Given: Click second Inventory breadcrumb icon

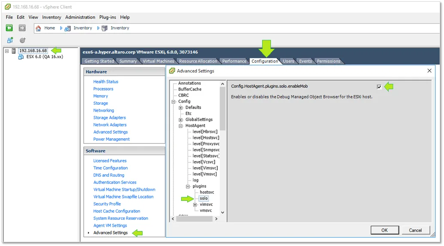Looking at the screenshot, I should click(104, 28).
